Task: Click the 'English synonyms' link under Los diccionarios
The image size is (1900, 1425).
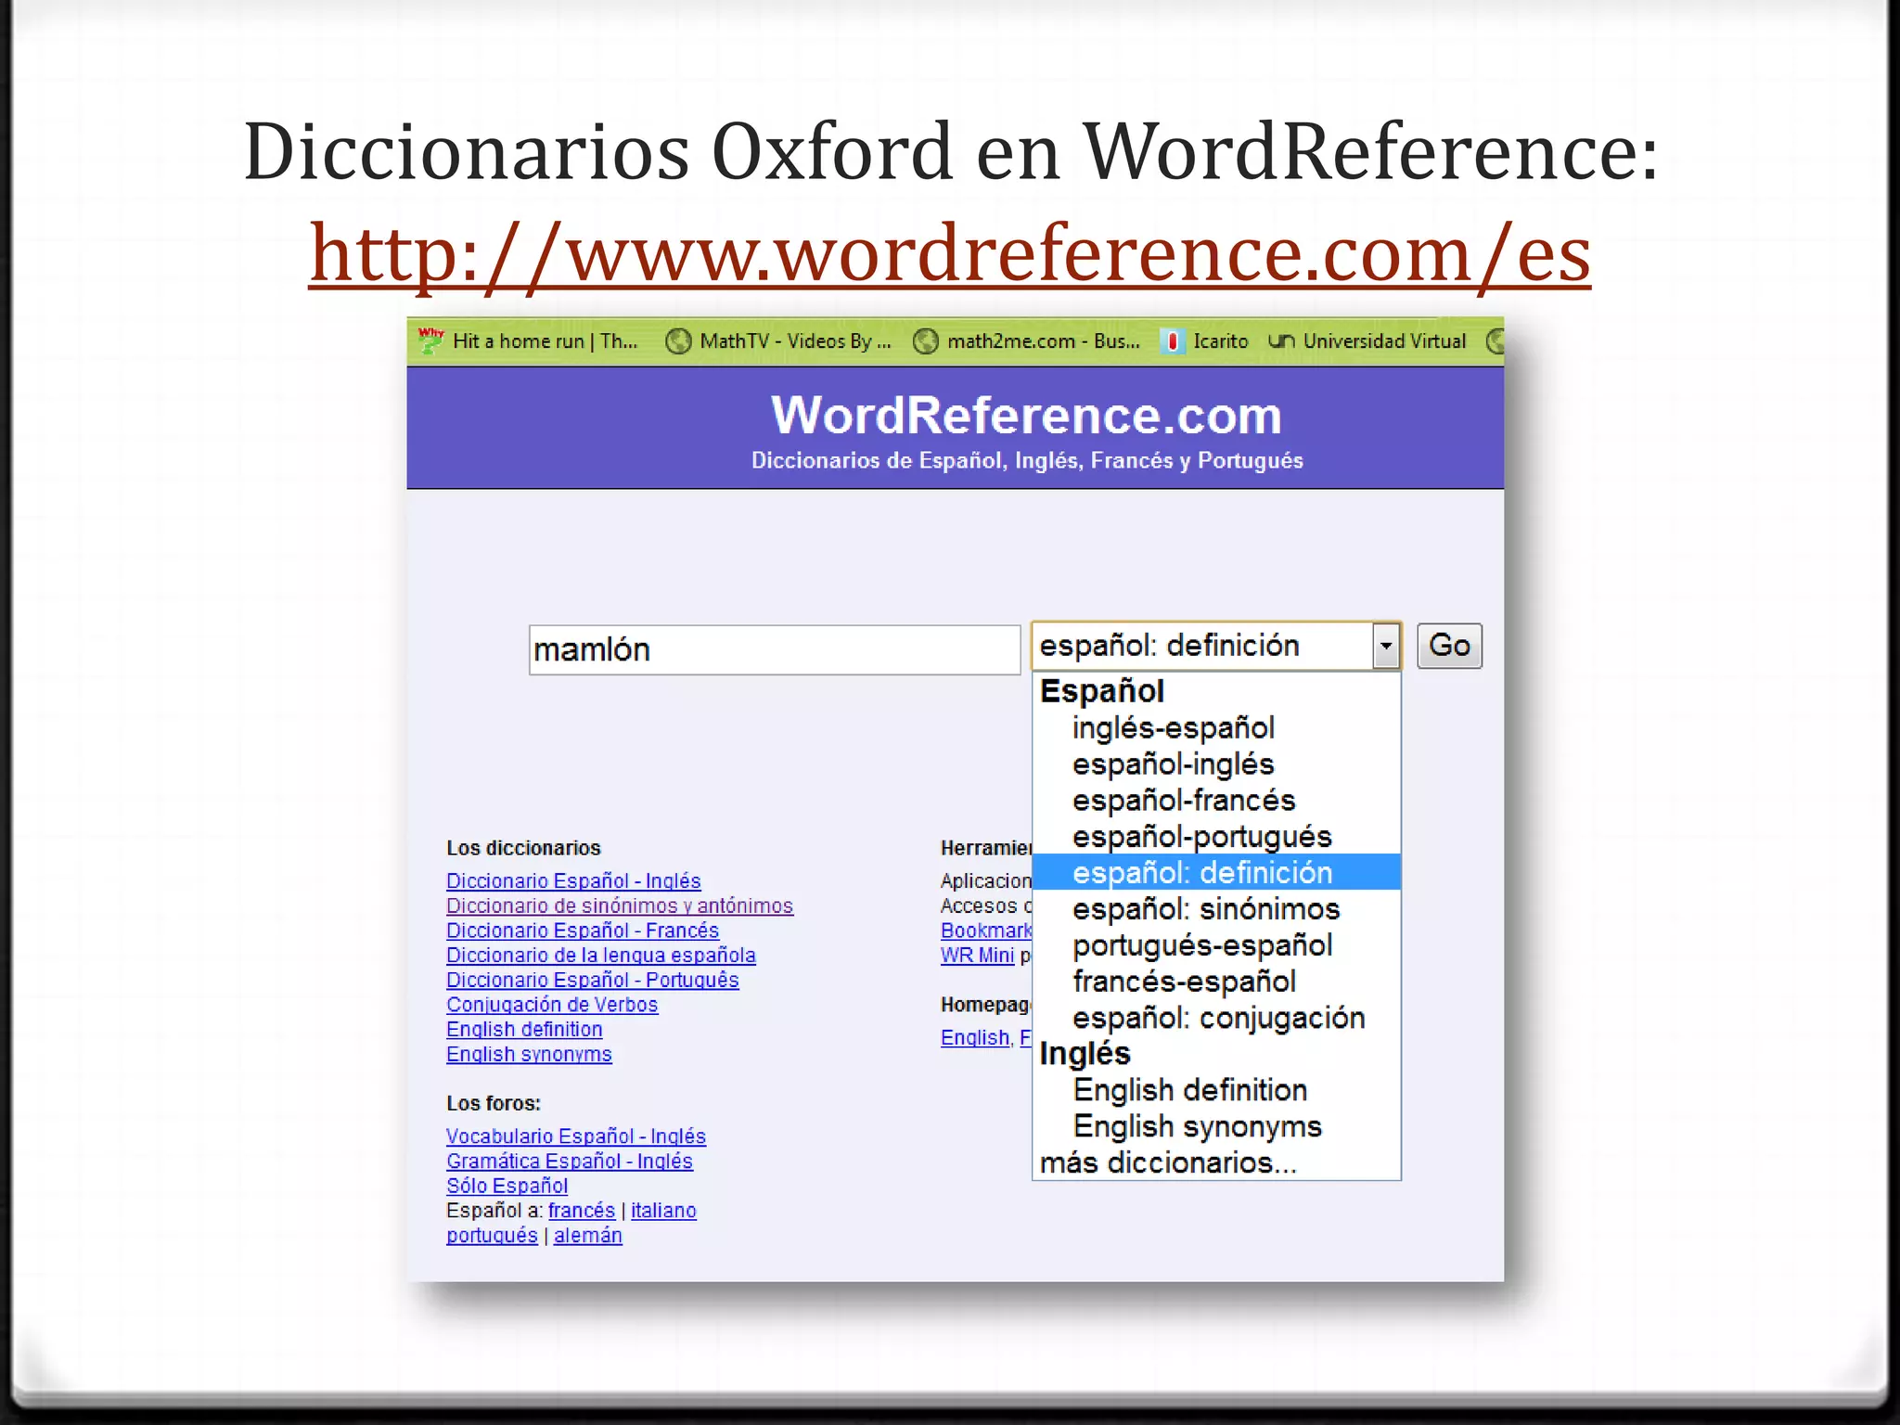Action: [529, 1055]
